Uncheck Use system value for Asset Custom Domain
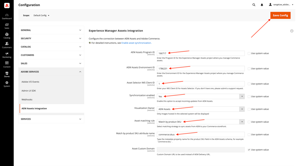 click(249, 150)
